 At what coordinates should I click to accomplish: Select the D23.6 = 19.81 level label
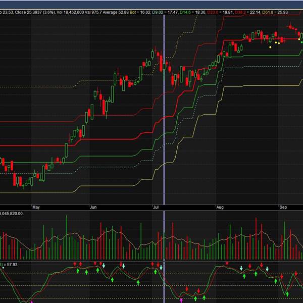[x=221, y=12]
